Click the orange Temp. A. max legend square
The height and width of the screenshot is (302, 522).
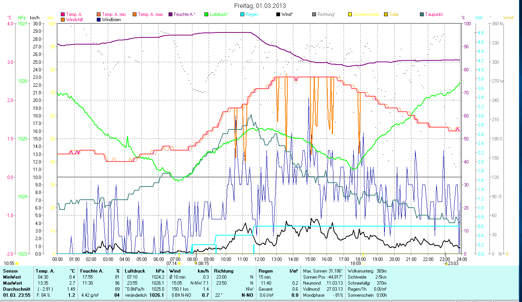coord(134,15)
